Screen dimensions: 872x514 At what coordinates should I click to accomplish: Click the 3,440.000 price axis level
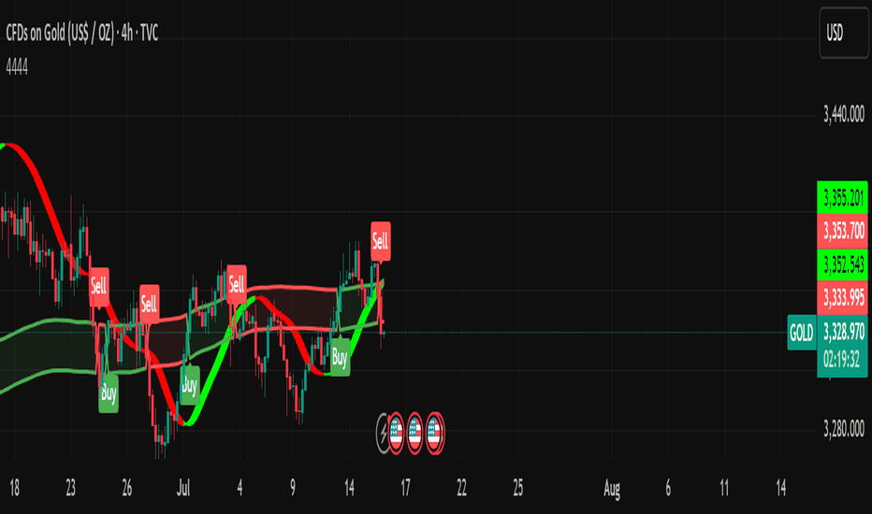[844, 114]
